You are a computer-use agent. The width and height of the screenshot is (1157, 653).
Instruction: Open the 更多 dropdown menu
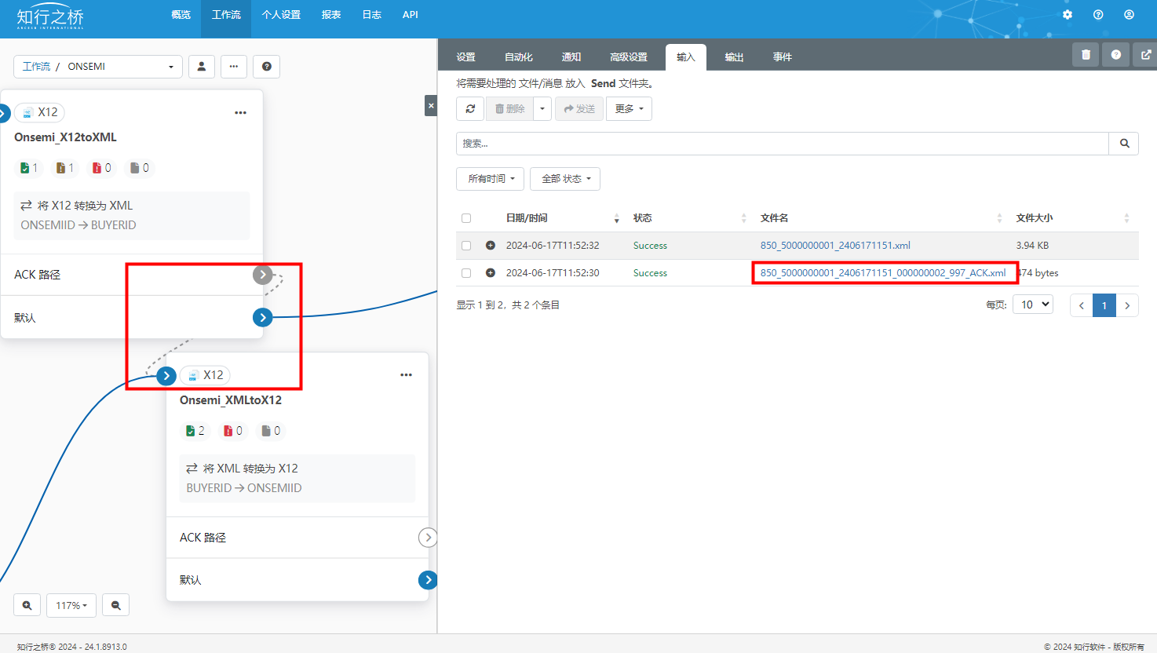point(628,108)
